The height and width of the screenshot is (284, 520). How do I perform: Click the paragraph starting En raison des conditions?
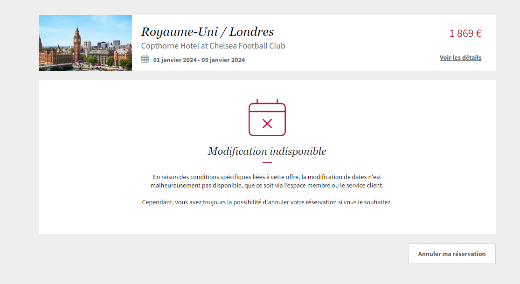(x=267, y=181)
